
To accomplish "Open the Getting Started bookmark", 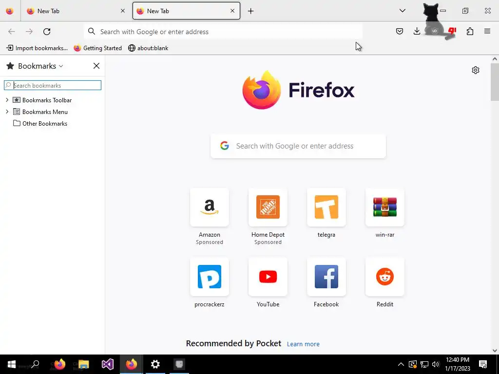I will point(97,48).
